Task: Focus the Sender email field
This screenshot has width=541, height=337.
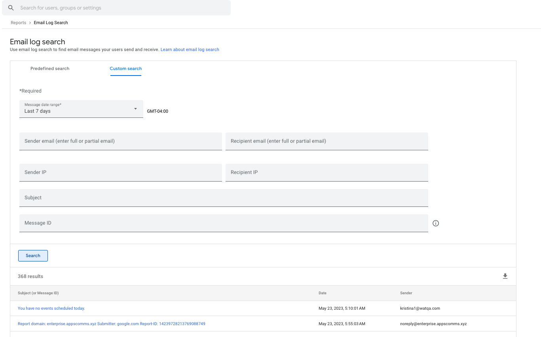Action: 121,141
